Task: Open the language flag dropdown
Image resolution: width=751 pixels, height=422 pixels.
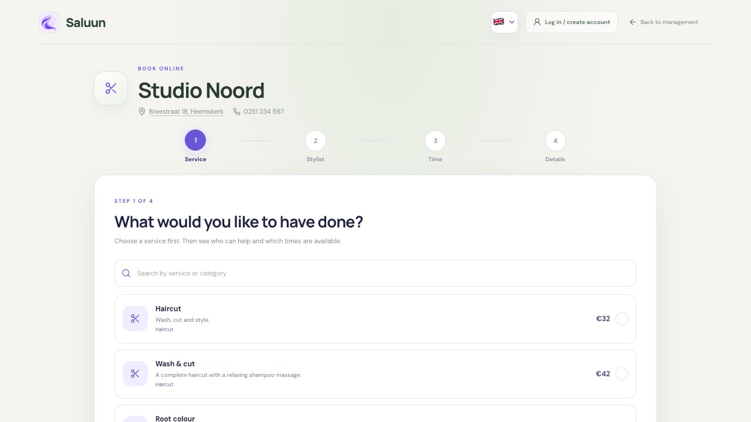Action: [505, 22]
